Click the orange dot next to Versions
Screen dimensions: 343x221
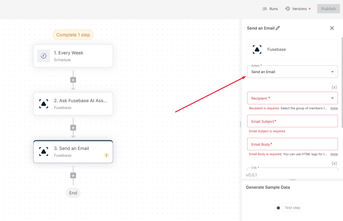point(310,9)
